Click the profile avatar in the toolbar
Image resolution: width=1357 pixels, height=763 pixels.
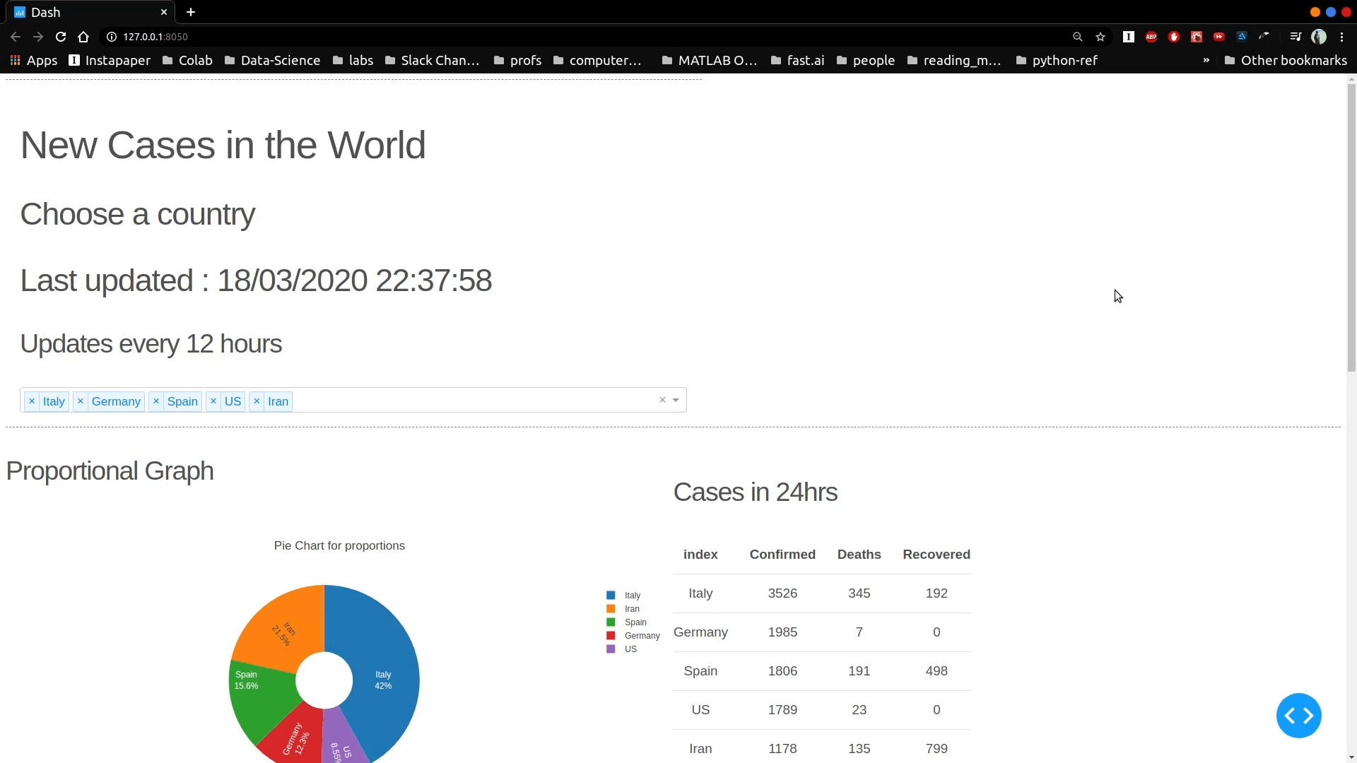pyautogui.click(x=1319, y=37)
